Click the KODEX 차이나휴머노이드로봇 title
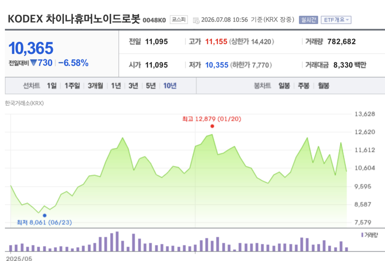The height and width of the screenshot is (261, 385). point(74,19)
